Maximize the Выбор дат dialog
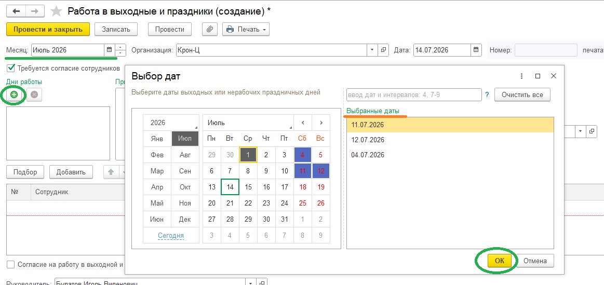Image resolution: width=604 pixels, height=285 pixels. point(538,76)
